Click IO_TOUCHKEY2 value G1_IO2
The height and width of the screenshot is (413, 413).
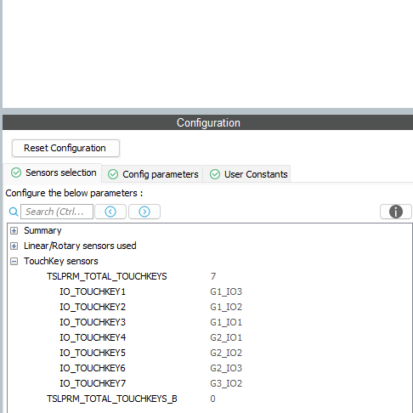tap(226, 307)
